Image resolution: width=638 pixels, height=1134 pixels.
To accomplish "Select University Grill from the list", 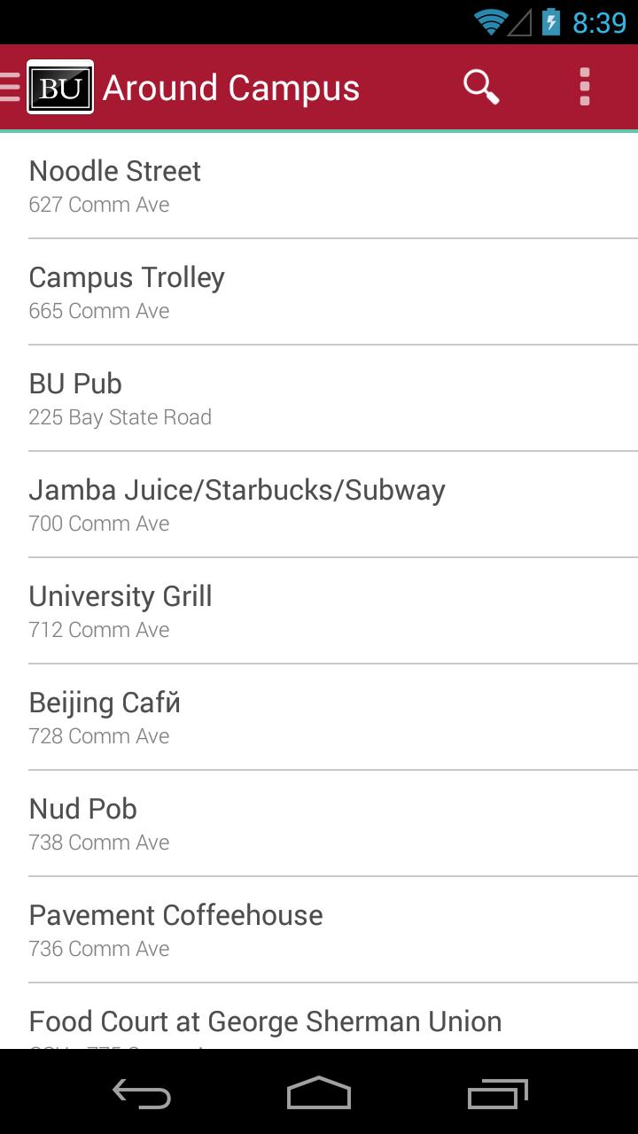I will pyautogui.click(x=319, y=611).
